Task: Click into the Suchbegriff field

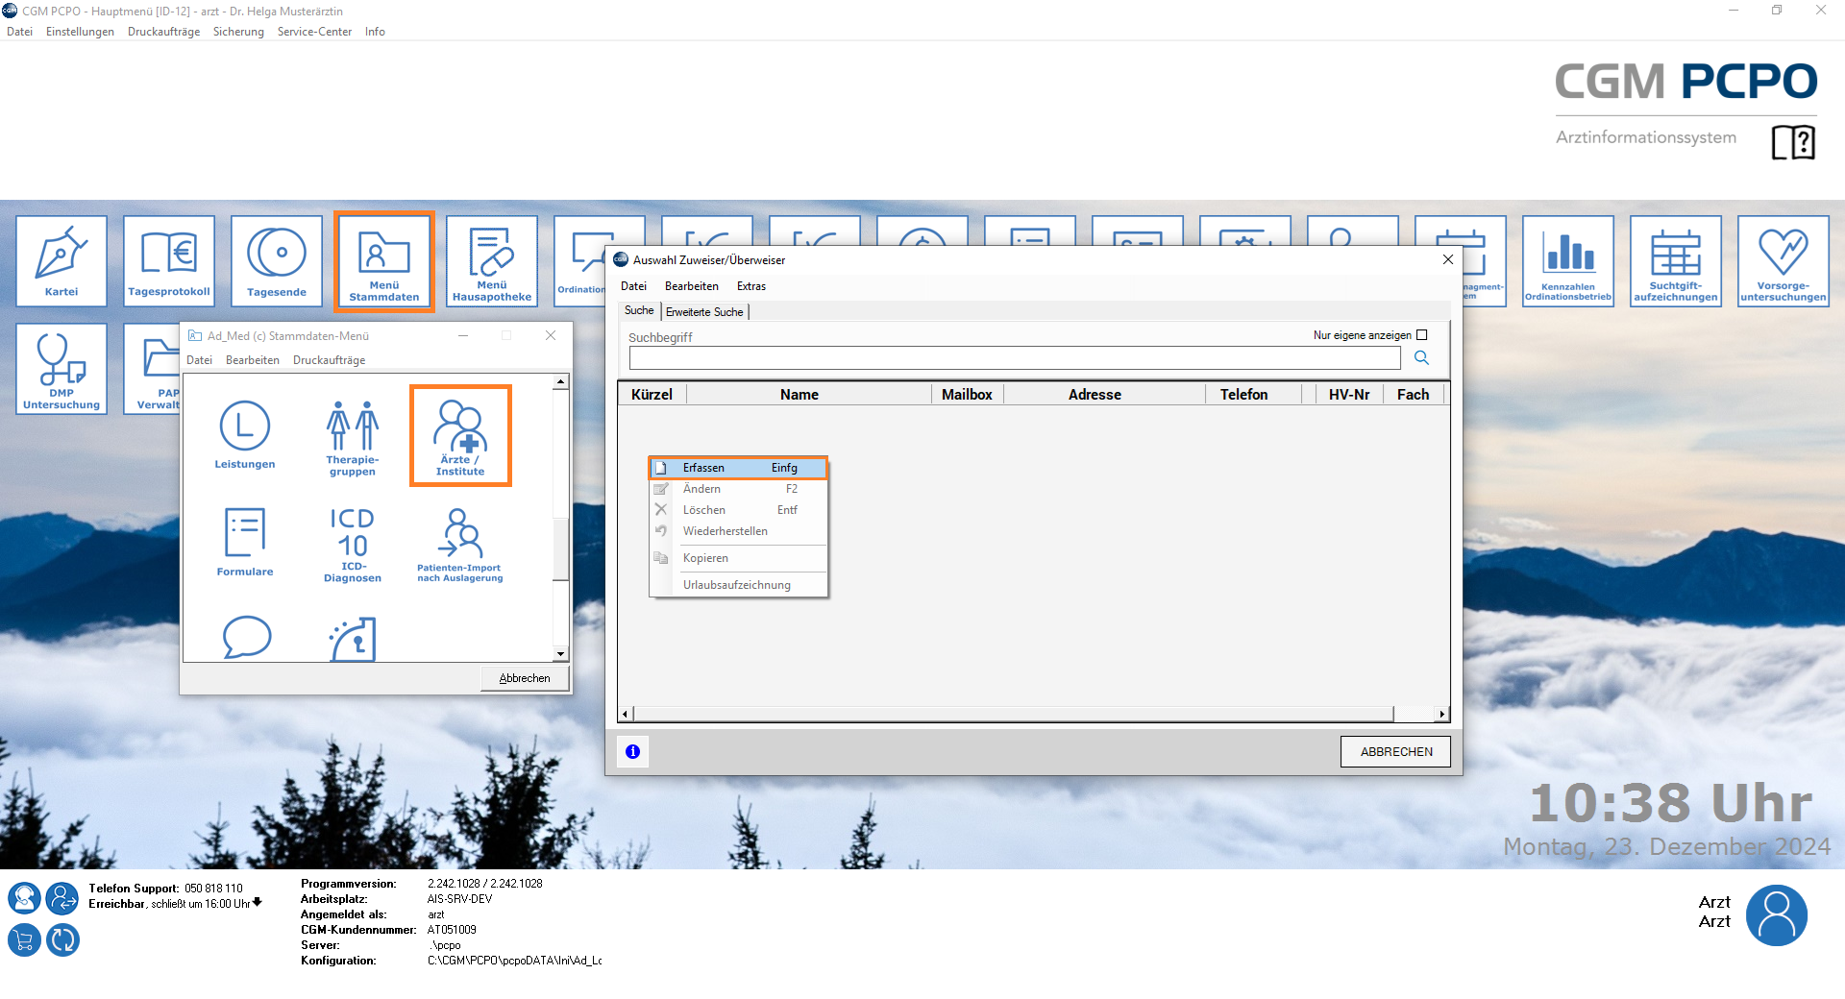Action: [1014, 358]
